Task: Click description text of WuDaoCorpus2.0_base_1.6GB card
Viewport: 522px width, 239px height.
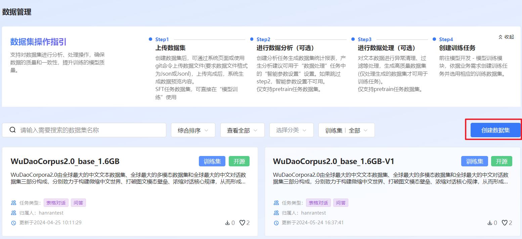Action: pyautogui.click(x=129, y=178)
